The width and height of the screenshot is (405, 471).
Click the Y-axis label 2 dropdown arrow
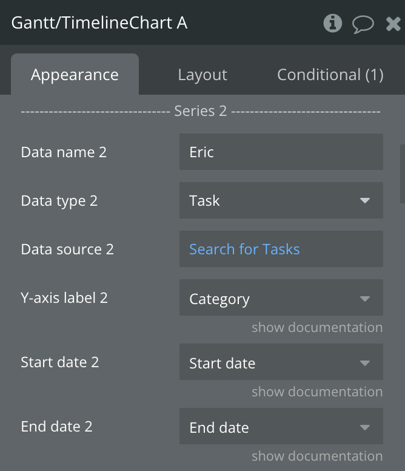tap(365, 299)
